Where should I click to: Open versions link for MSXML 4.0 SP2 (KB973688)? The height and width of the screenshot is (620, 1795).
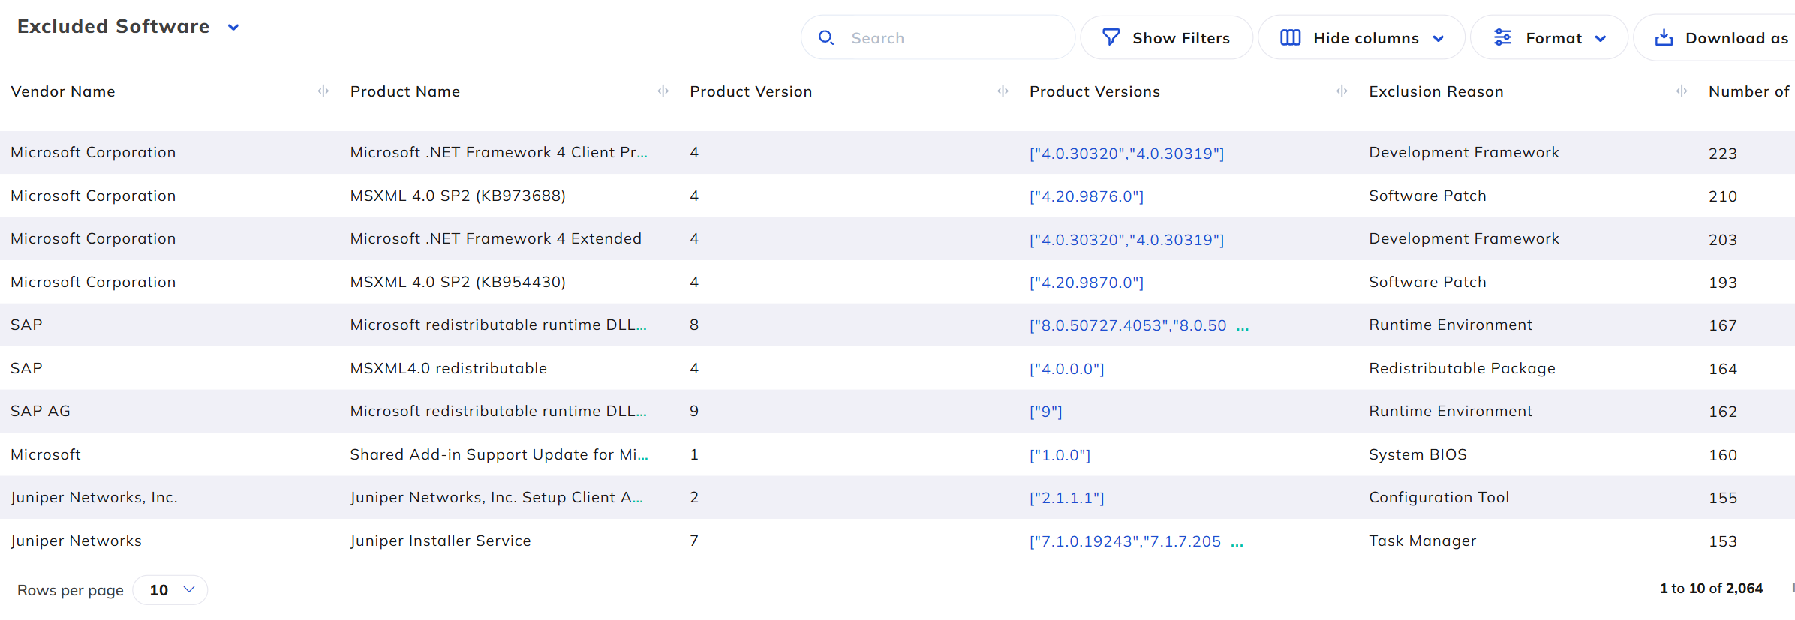(x=1086, y=196)
